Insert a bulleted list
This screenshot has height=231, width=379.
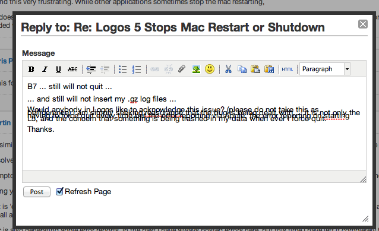click(x=123, y=69)
